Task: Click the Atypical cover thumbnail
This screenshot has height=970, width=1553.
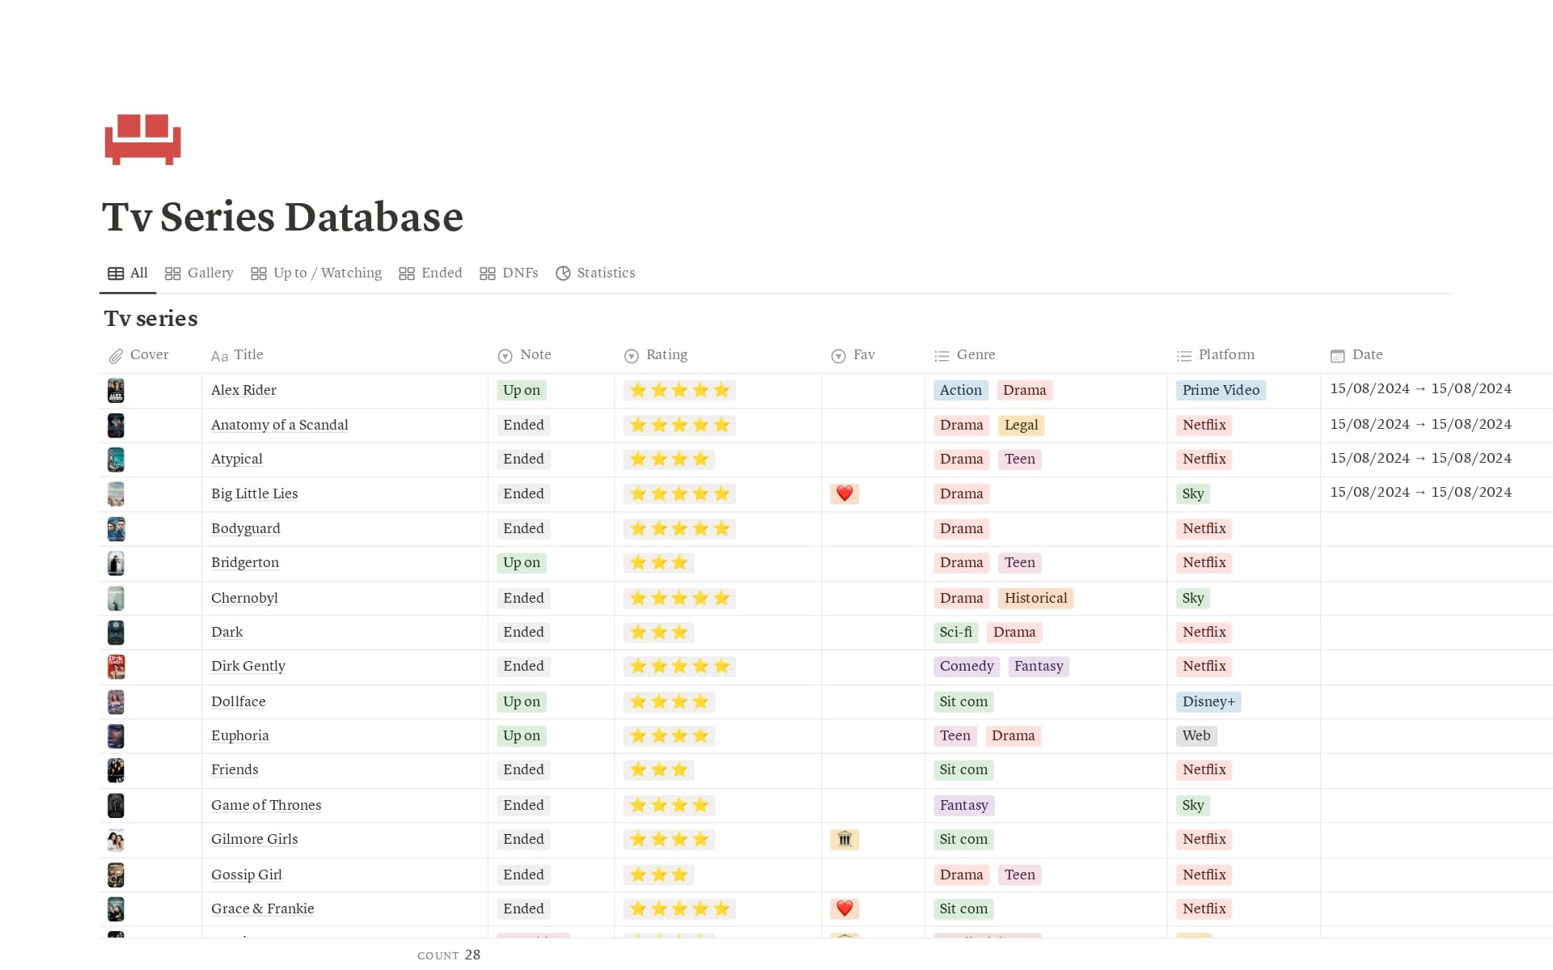Action: pyautogui.click(x=116, y=459)
